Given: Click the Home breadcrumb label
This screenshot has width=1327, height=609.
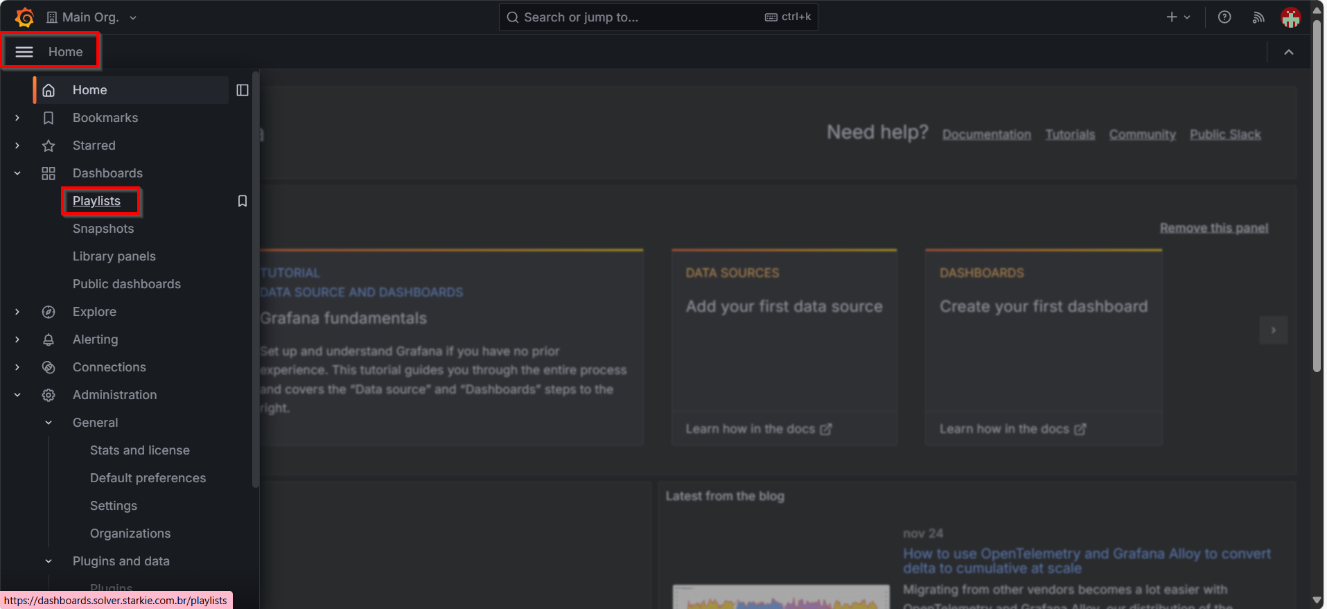Looking at the screenshot, I should click(x=66, y=52).
